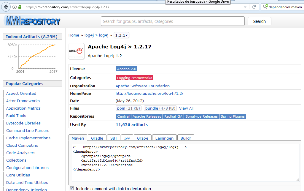Open the Spring Plugins repository tag
The height and width of the screenshot is (191, 304).
coord(233,116)
